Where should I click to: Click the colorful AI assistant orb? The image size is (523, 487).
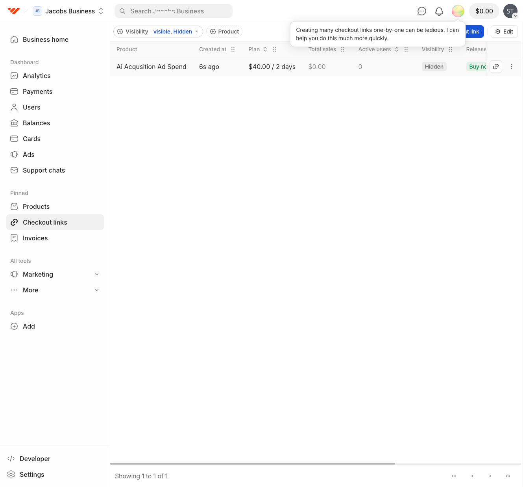458,11
